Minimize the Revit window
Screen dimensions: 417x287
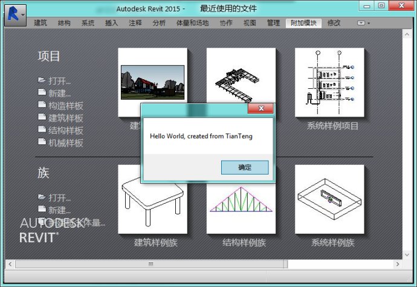coord(367,6)
